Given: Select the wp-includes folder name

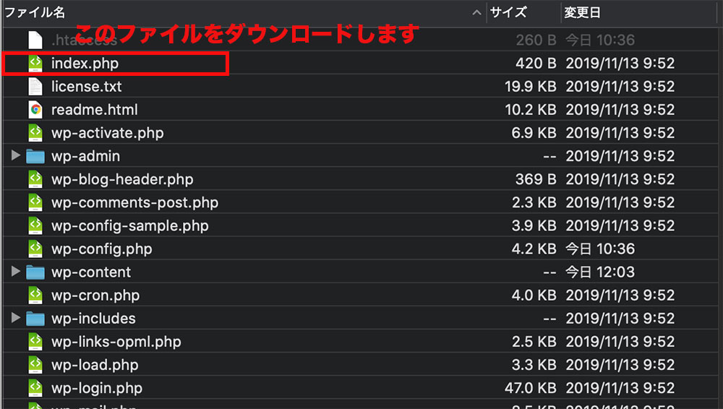Looking at the screenshot, I should pyautogui.click(x=93, y=318).
